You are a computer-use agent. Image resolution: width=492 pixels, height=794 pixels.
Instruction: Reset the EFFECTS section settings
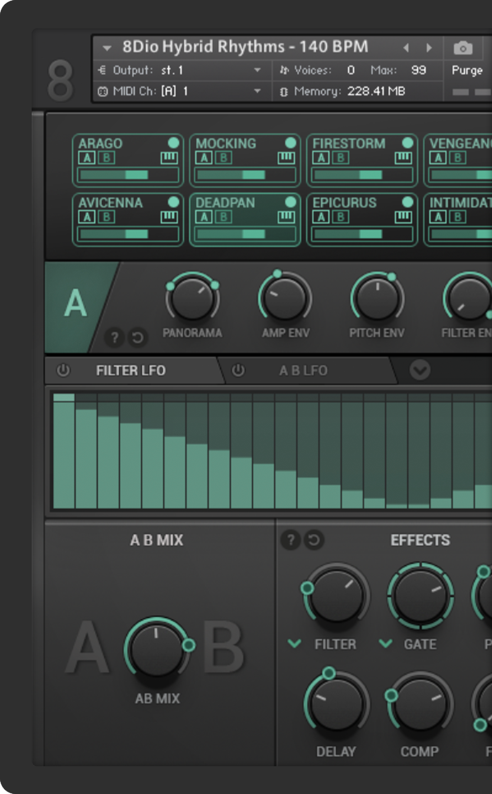point(313,540)
